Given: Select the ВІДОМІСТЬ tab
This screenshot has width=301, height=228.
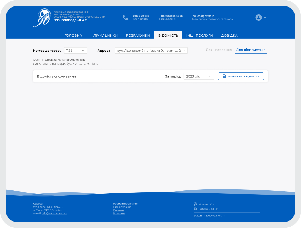Looking at the screenshot, I should [x=168, y=35].
